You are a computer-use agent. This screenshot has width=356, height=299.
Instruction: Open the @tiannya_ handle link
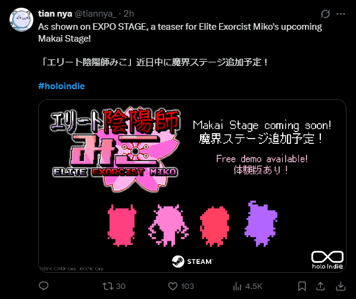[x=95, y=14]
